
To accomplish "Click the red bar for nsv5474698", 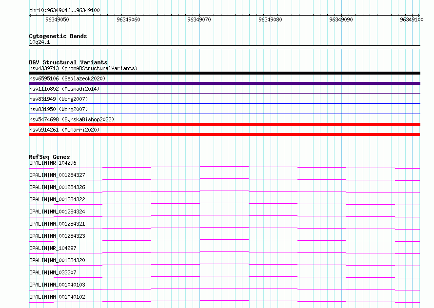I will coord(224,124).
